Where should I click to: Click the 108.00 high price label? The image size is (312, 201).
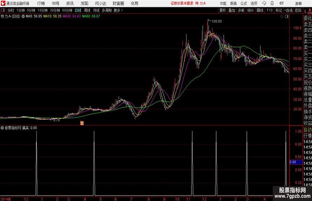pyautogui.click(x=217, y=21)
